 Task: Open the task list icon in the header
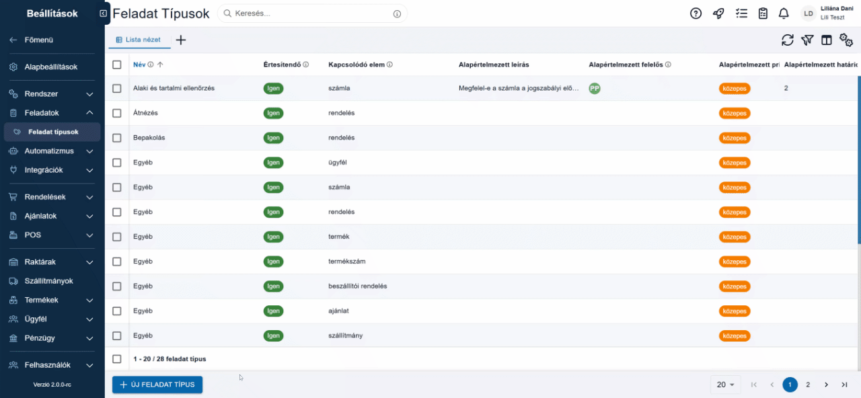click(x=741, y=13)
